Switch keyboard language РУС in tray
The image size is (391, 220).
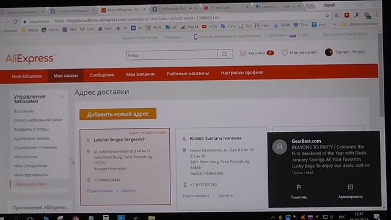[342, 217]
